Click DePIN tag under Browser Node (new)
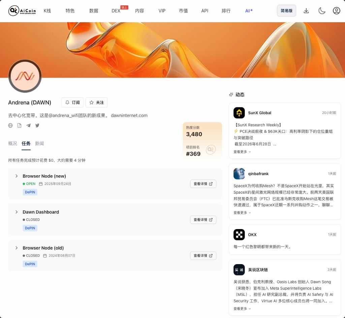 point(30,192)
